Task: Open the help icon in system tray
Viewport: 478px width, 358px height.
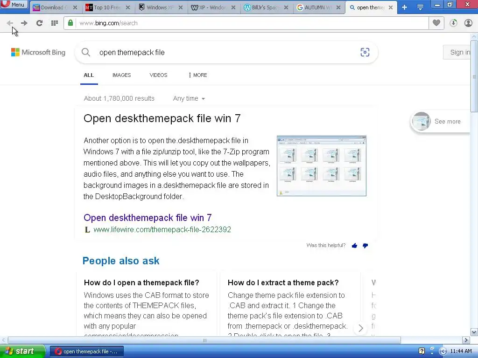Action: 422,351
